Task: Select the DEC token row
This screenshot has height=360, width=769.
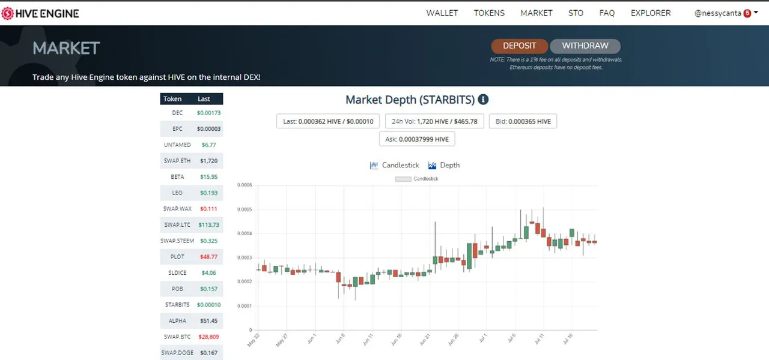Action: point(192,113)
